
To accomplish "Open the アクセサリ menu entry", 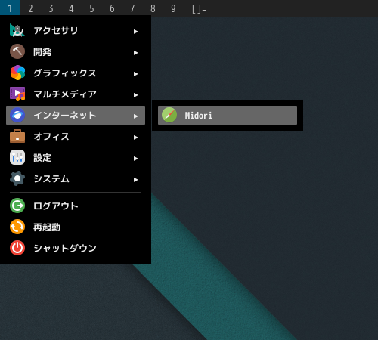I will point(76,30).
